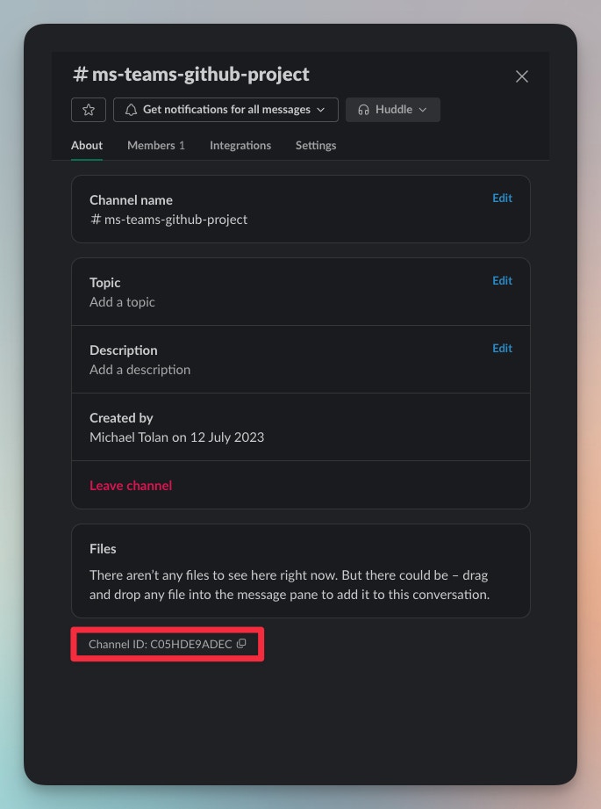Click the Channel ID text C05HDE9ADEC
This screenshot has width=601, height=809.
tap(161, 645)
